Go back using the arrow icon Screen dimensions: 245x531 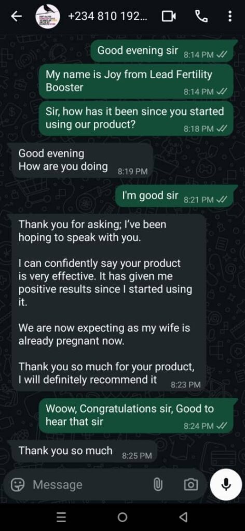click(16, 16)
